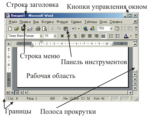Open the Формат menu
Image resolution: width=149 pixels, height=116 pixels.
coord(62,22)
